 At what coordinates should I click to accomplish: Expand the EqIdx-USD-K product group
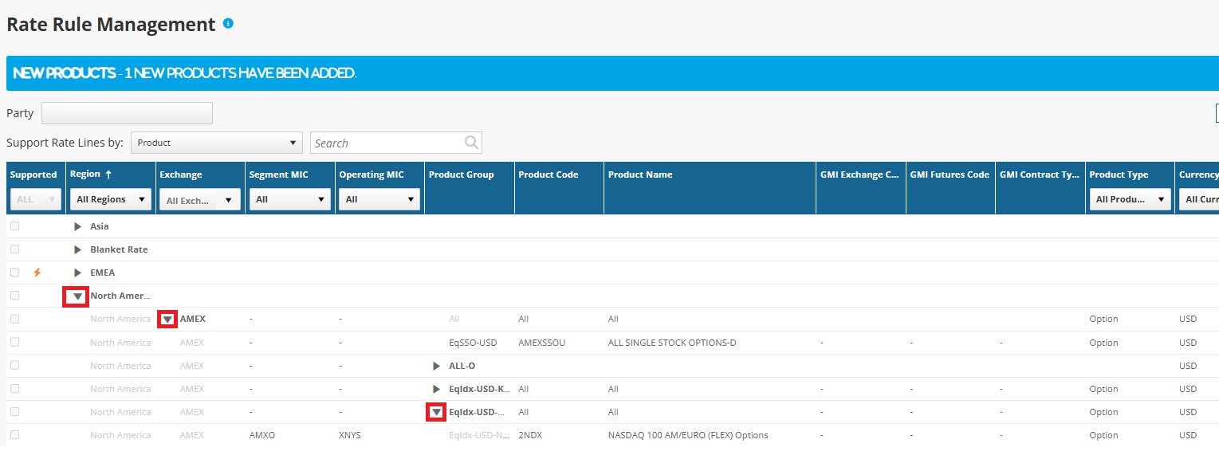(x=436, y=389)
